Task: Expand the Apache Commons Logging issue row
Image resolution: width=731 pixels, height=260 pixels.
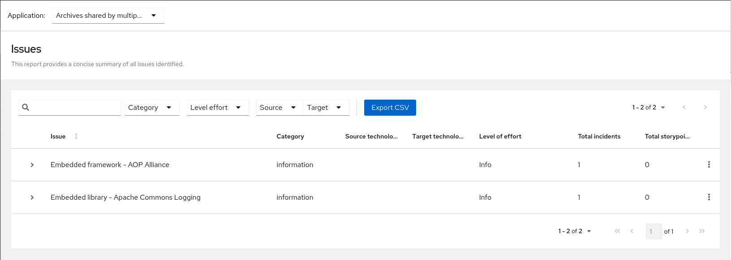Action: [x=32, y=197]
